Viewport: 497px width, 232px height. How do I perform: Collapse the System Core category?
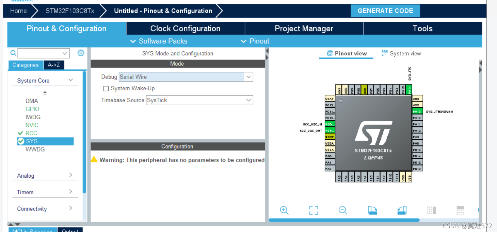click(71, 80)
